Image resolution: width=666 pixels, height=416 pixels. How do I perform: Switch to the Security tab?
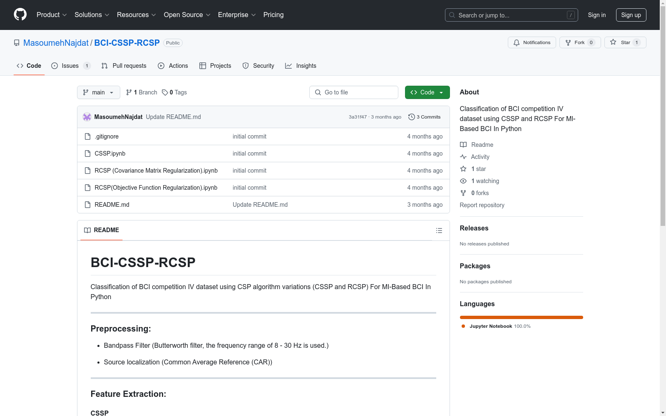click(258, 66)
